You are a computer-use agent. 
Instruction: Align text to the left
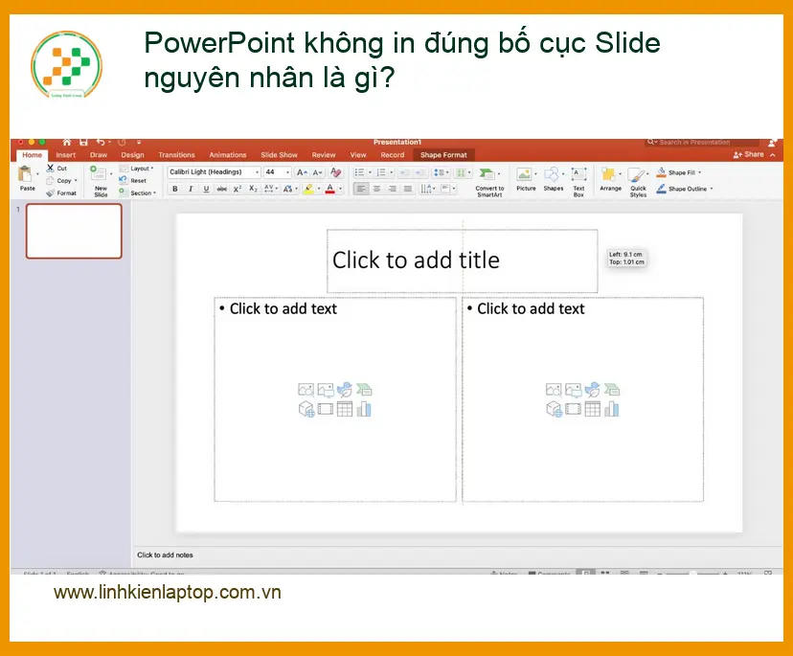361,189
